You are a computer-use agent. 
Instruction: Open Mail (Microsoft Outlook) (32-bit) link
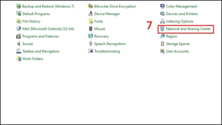(48, 29)
